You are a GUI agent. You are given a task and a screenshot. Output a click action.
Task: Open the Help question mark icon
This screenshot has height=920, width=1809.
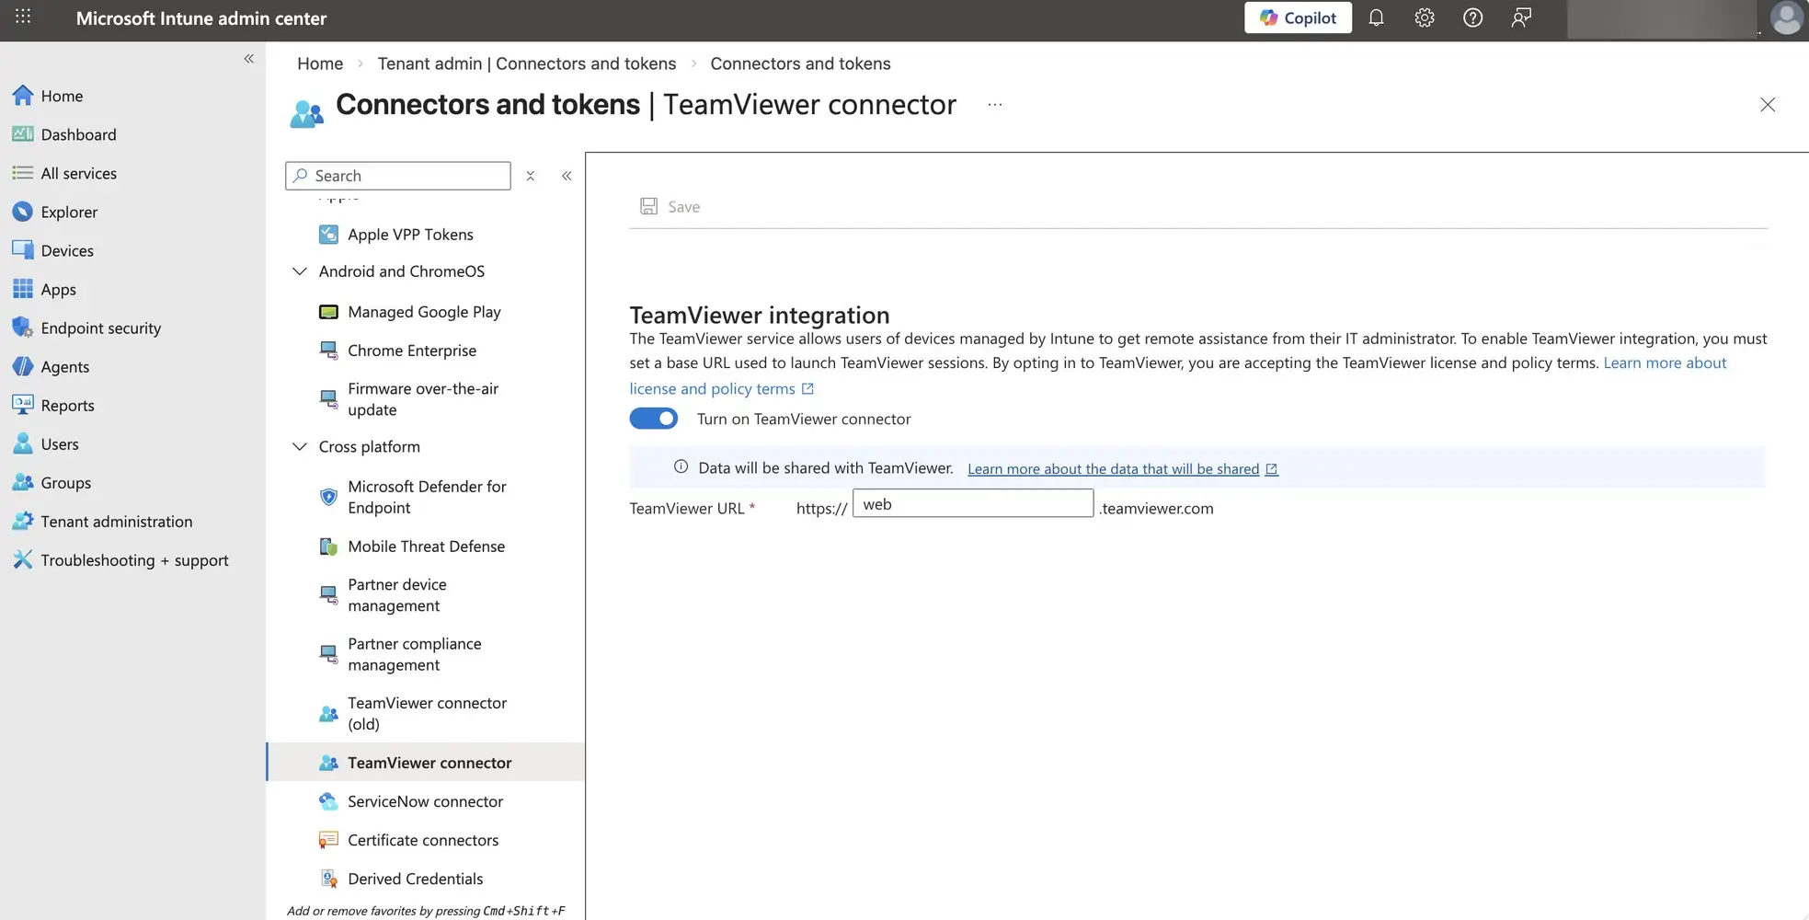click(1472, 17)
